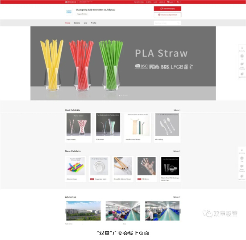Viewport: 246px width, 240px height.
Task: Click the search magnifier icon
Action: (x=179, y=23)
